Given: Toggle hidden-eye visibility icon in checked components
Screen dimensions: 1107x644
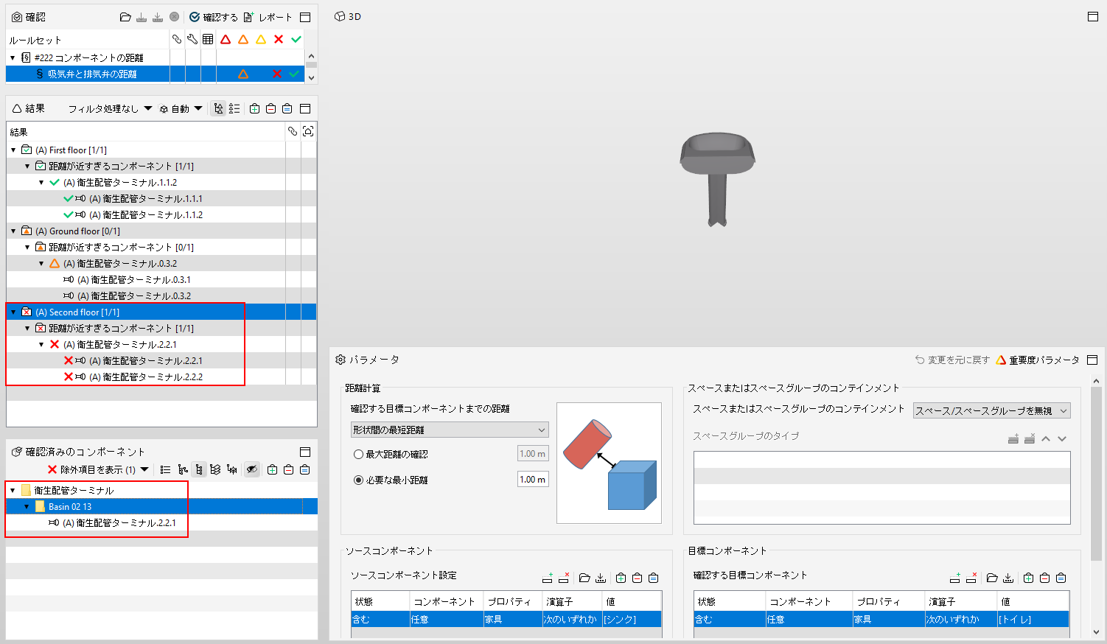Looking at the screenshot, I should coord(252,469).
